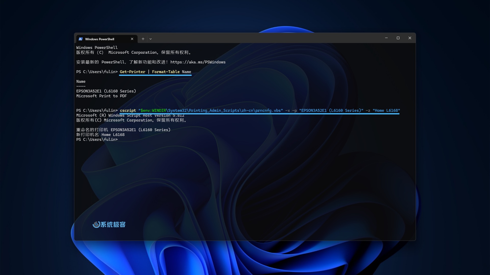Minimize the terminal window
The height and width of the screenshot is (275, 490).
point(386,38)
